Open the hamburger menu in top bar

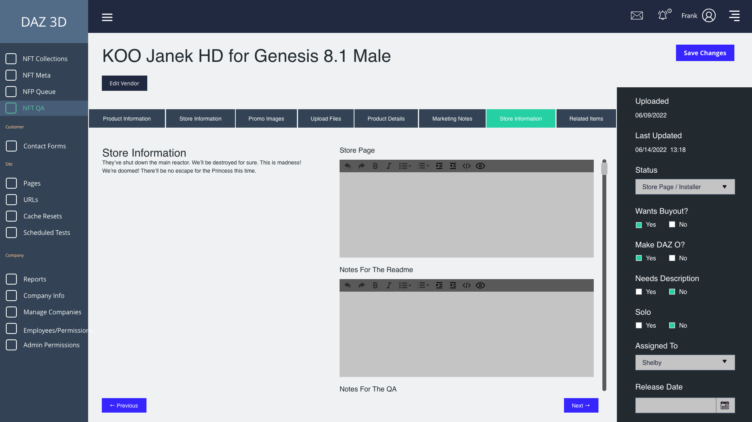coord(107,17)
